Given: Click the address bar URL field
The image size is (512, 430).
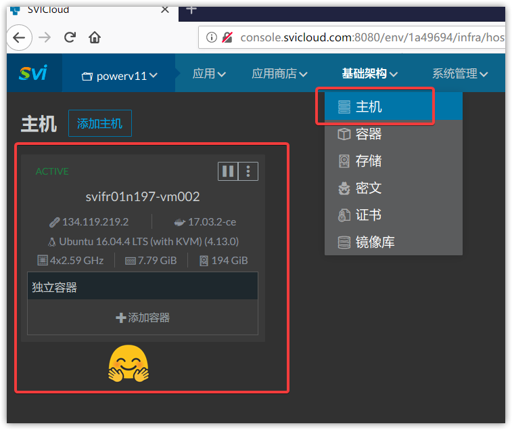Looking at the screenshot, I should tap(352, 37).
